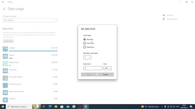Open the Windows Start menu
This screenshot has width=195, height=109.
point(3,107)
